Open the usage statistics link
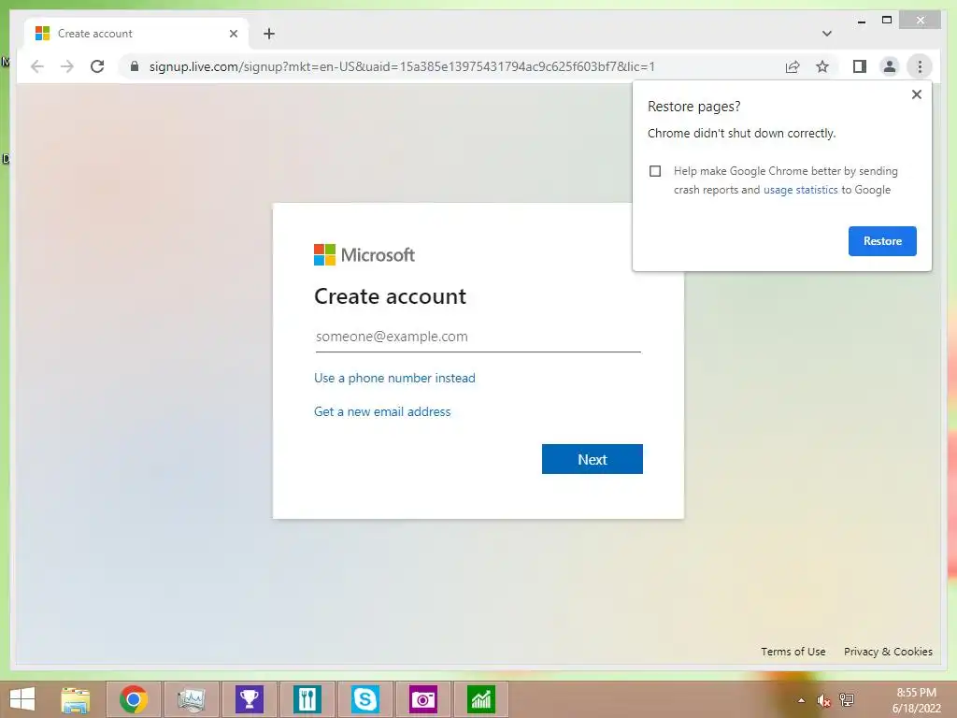 point(800,190)
